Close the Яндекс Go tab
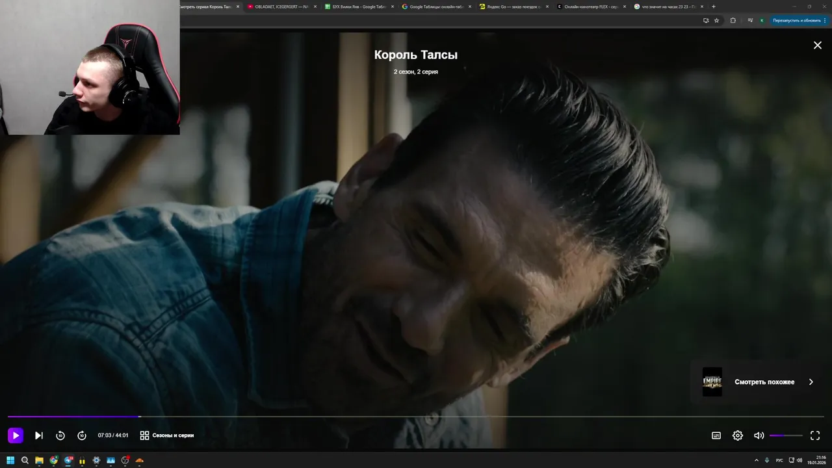832x468 pixels. (547, 6)
